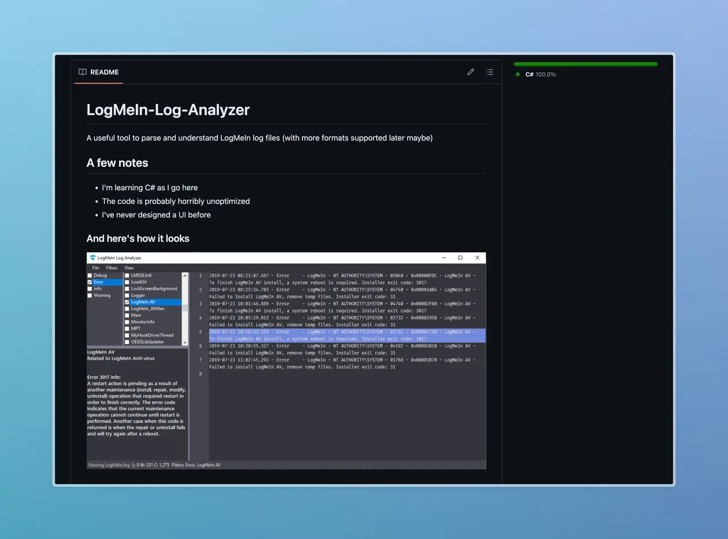The width and height of the screenshot is (728, 539).
Task: Click the 'A few notes' heading
Action: tap(117, 163)
